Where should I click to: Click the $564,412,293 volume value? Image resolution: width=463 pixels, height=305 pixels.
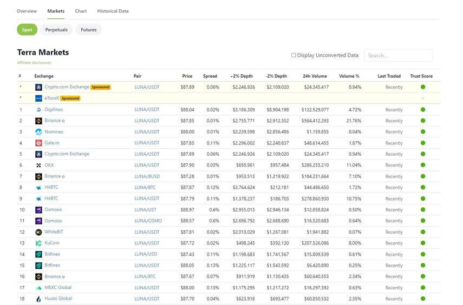315,121
